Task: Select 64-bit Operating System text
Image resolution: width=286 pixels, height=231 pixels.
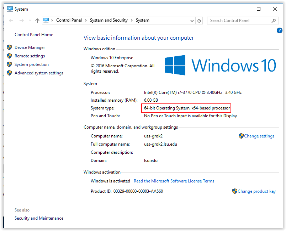Action: point(187,108)
